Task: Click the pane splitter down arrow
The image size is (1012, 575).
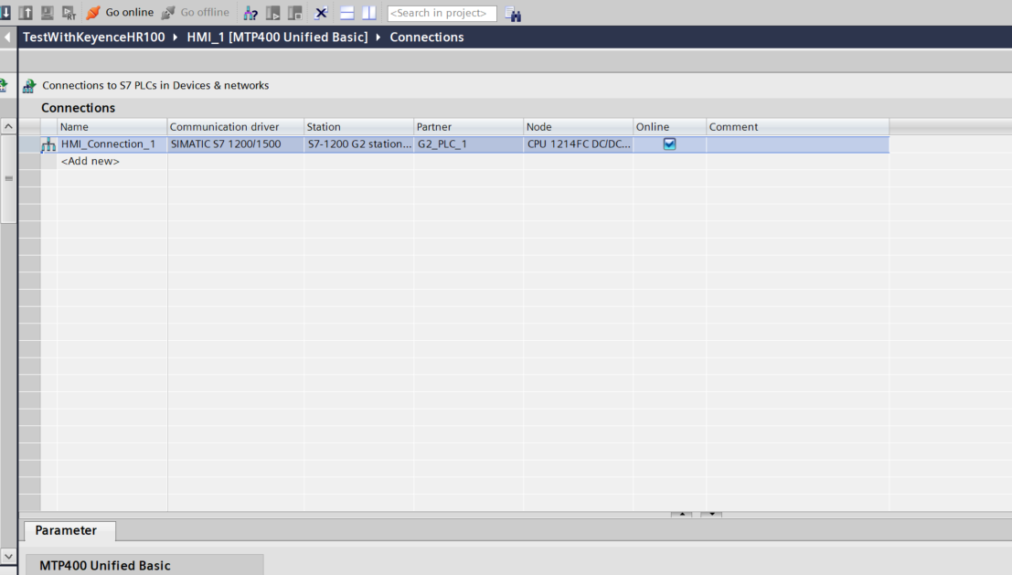Action: pyautogui.click(x=711, y=515)
